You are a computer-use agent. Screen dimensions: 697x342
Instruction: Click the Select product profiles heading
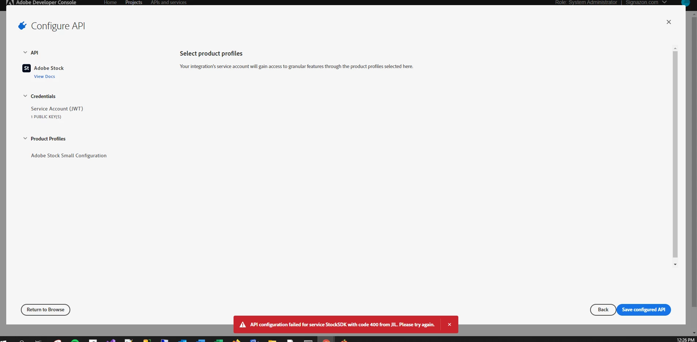pos(211,53)
